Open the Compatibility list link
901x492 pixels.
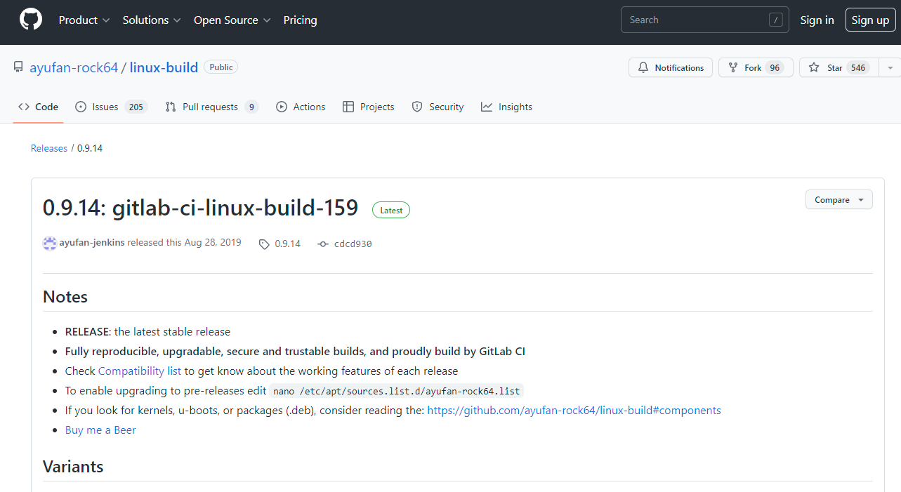click(x=140, y=371)
